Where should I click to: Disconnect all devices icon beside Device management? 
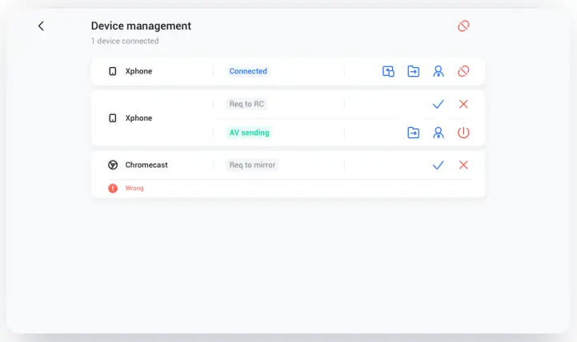tap(463, 26)
